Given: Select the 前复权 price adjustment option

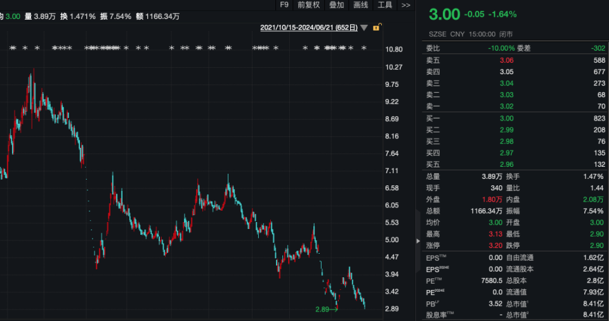Looking at the screenshot, I should click(309, 5).
